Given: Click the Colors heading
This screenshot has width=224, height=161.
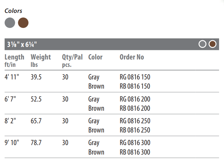Looking at the screenshot, I should pos(13,11).
